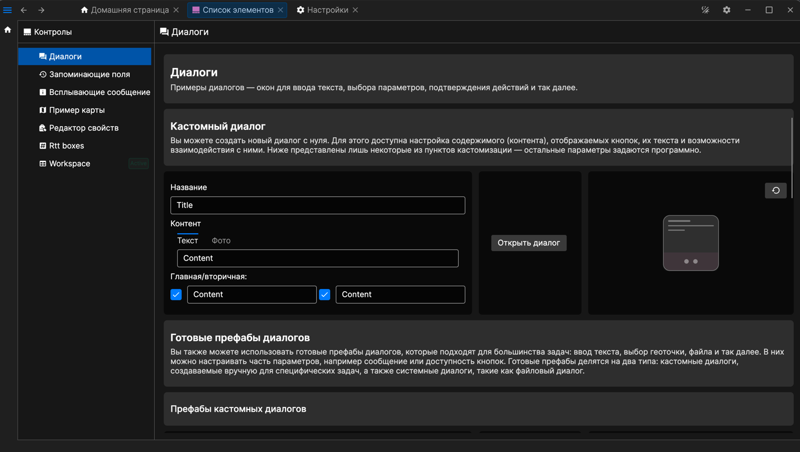Go forward with the right arrow
Screen dimensions: 800x452
[41, 10]
